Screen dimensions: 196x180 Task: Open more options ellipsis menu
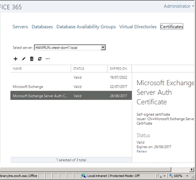[48, 59]
